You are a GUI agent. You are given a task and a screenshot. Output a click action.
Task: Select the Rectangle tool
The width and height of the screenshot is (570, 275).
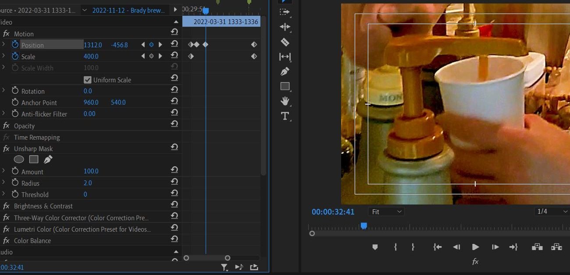click(285, 86)
